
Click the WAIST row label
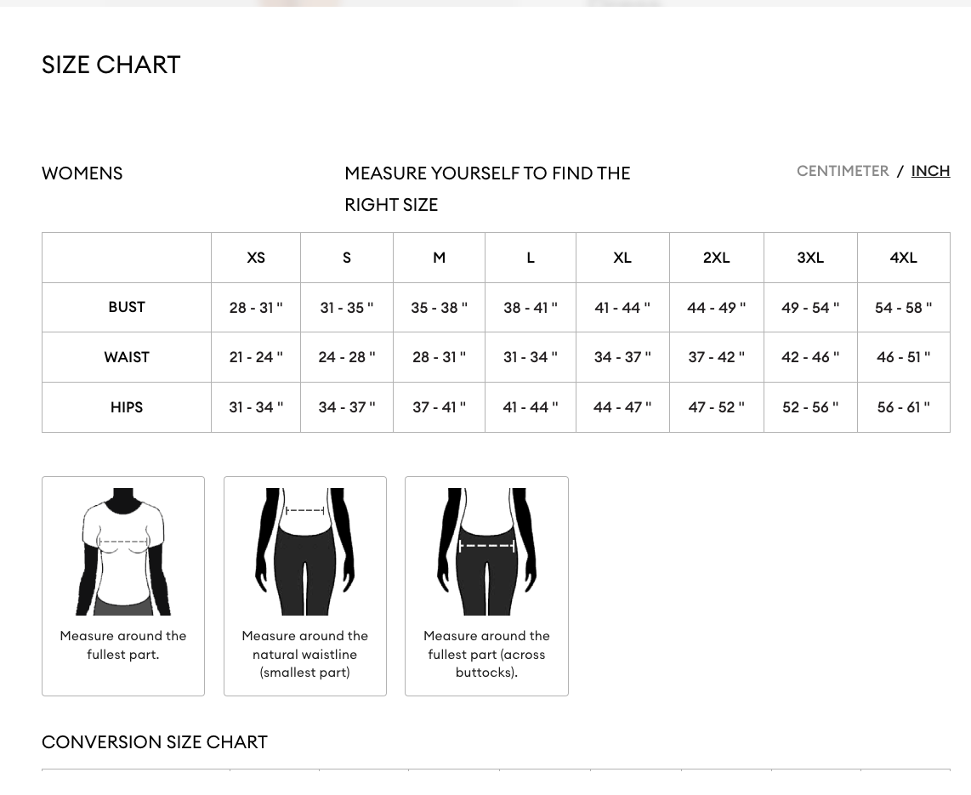127,357
